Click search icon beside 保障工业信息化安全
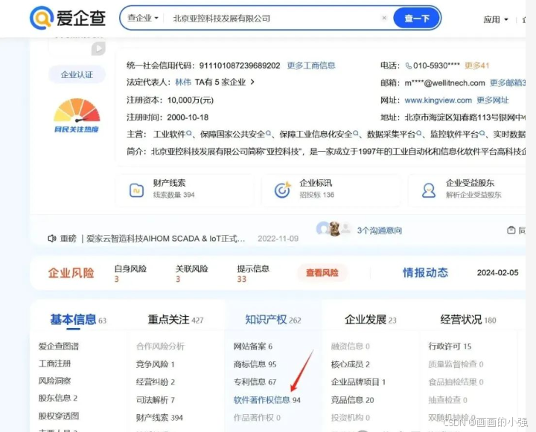536x432 pixels. click(x=356, y=134)
